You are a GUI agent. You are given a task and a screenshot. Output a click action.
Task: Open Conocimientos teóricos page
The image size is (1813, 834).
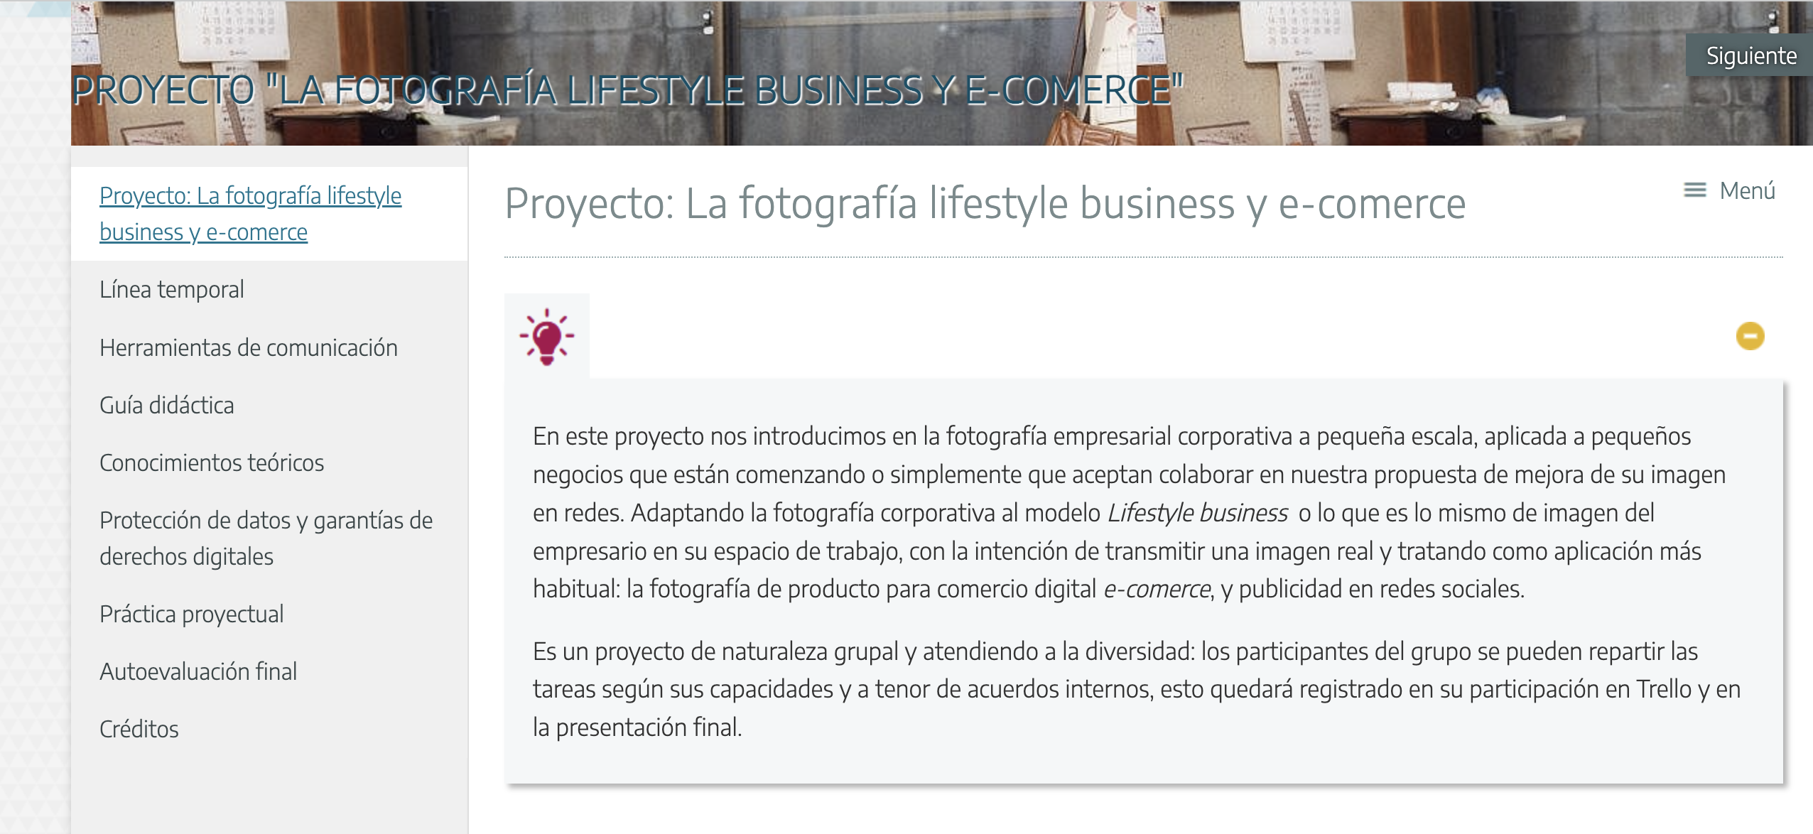[x=212, y=463]
